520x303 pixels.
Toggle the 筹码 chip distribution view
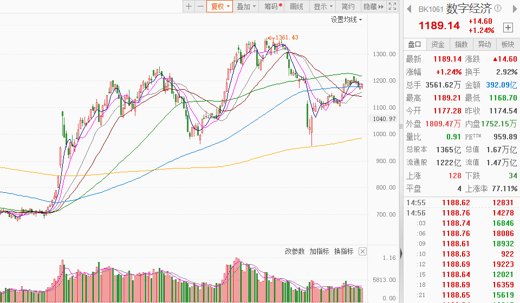pos(272,6)
